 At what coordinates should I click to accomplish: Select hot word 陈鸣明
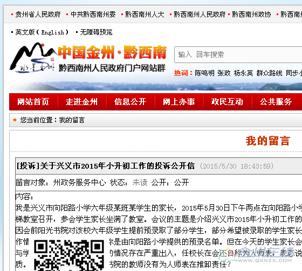coord(204,73)
